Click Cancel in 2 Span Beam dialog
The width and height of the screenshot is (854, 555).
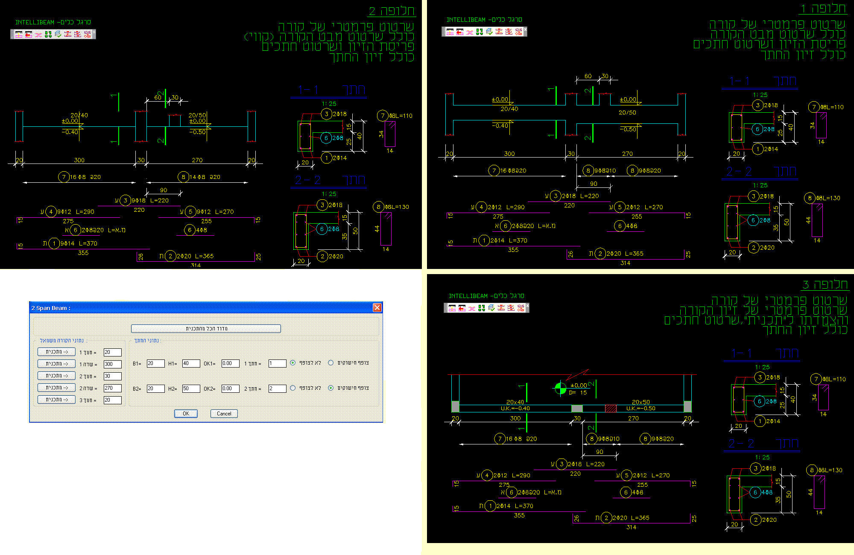224,414
